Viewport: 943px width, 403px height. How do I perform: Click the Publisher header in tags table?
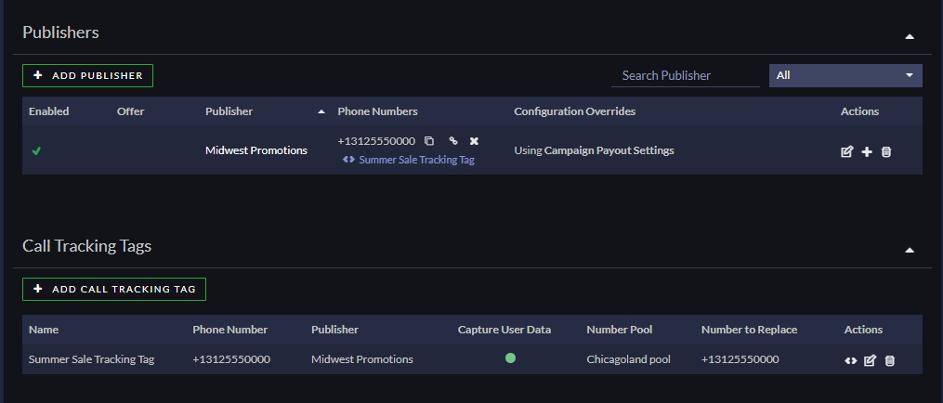335,330
